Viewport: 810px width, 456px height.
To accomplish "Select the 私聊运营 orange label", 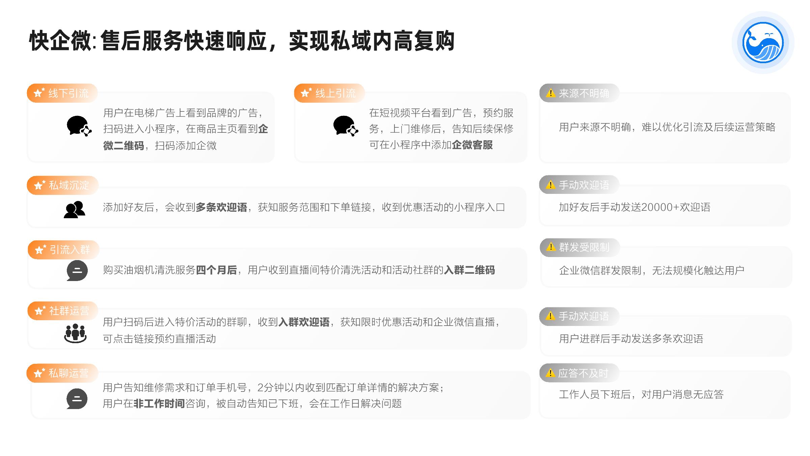I will [x=62, y=373].
